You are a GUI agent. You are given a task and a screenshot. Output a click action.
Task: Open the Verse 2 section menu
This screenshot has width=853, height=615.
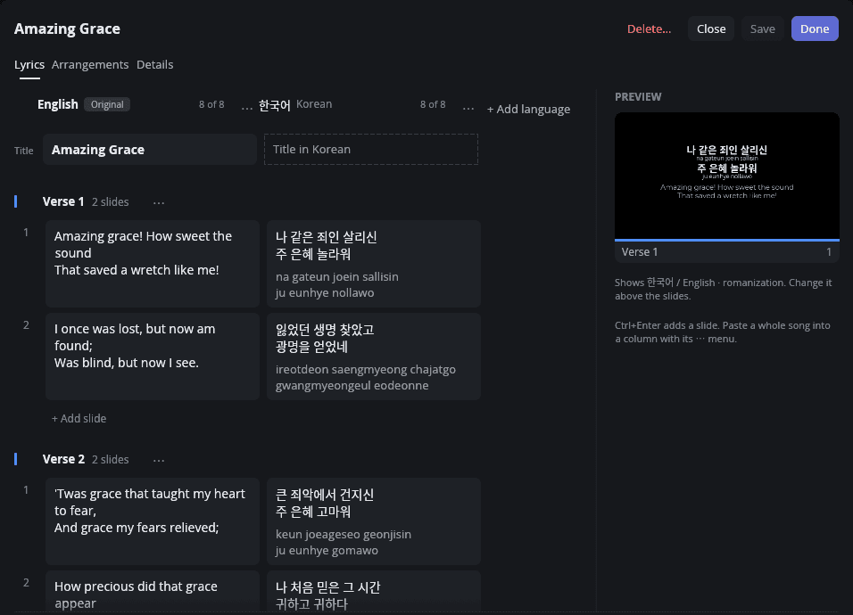pos(158,460)
